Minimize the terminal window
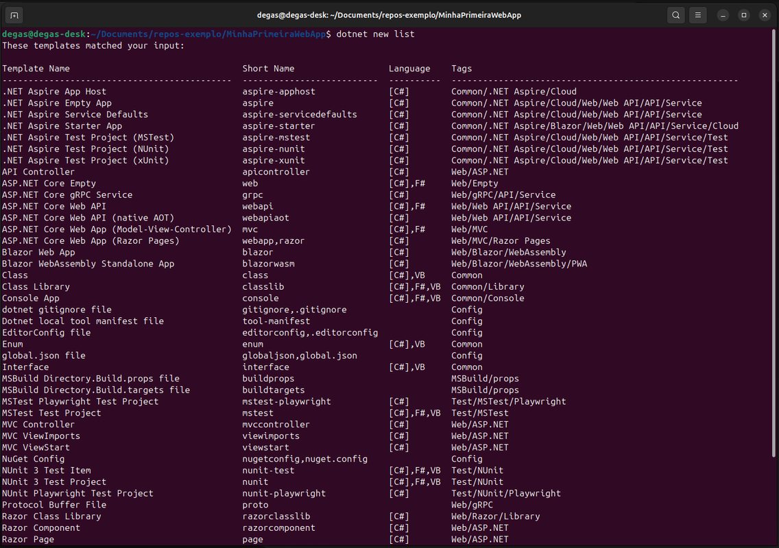This screenshot has height=548, width=779. click(x=723, y=15)
